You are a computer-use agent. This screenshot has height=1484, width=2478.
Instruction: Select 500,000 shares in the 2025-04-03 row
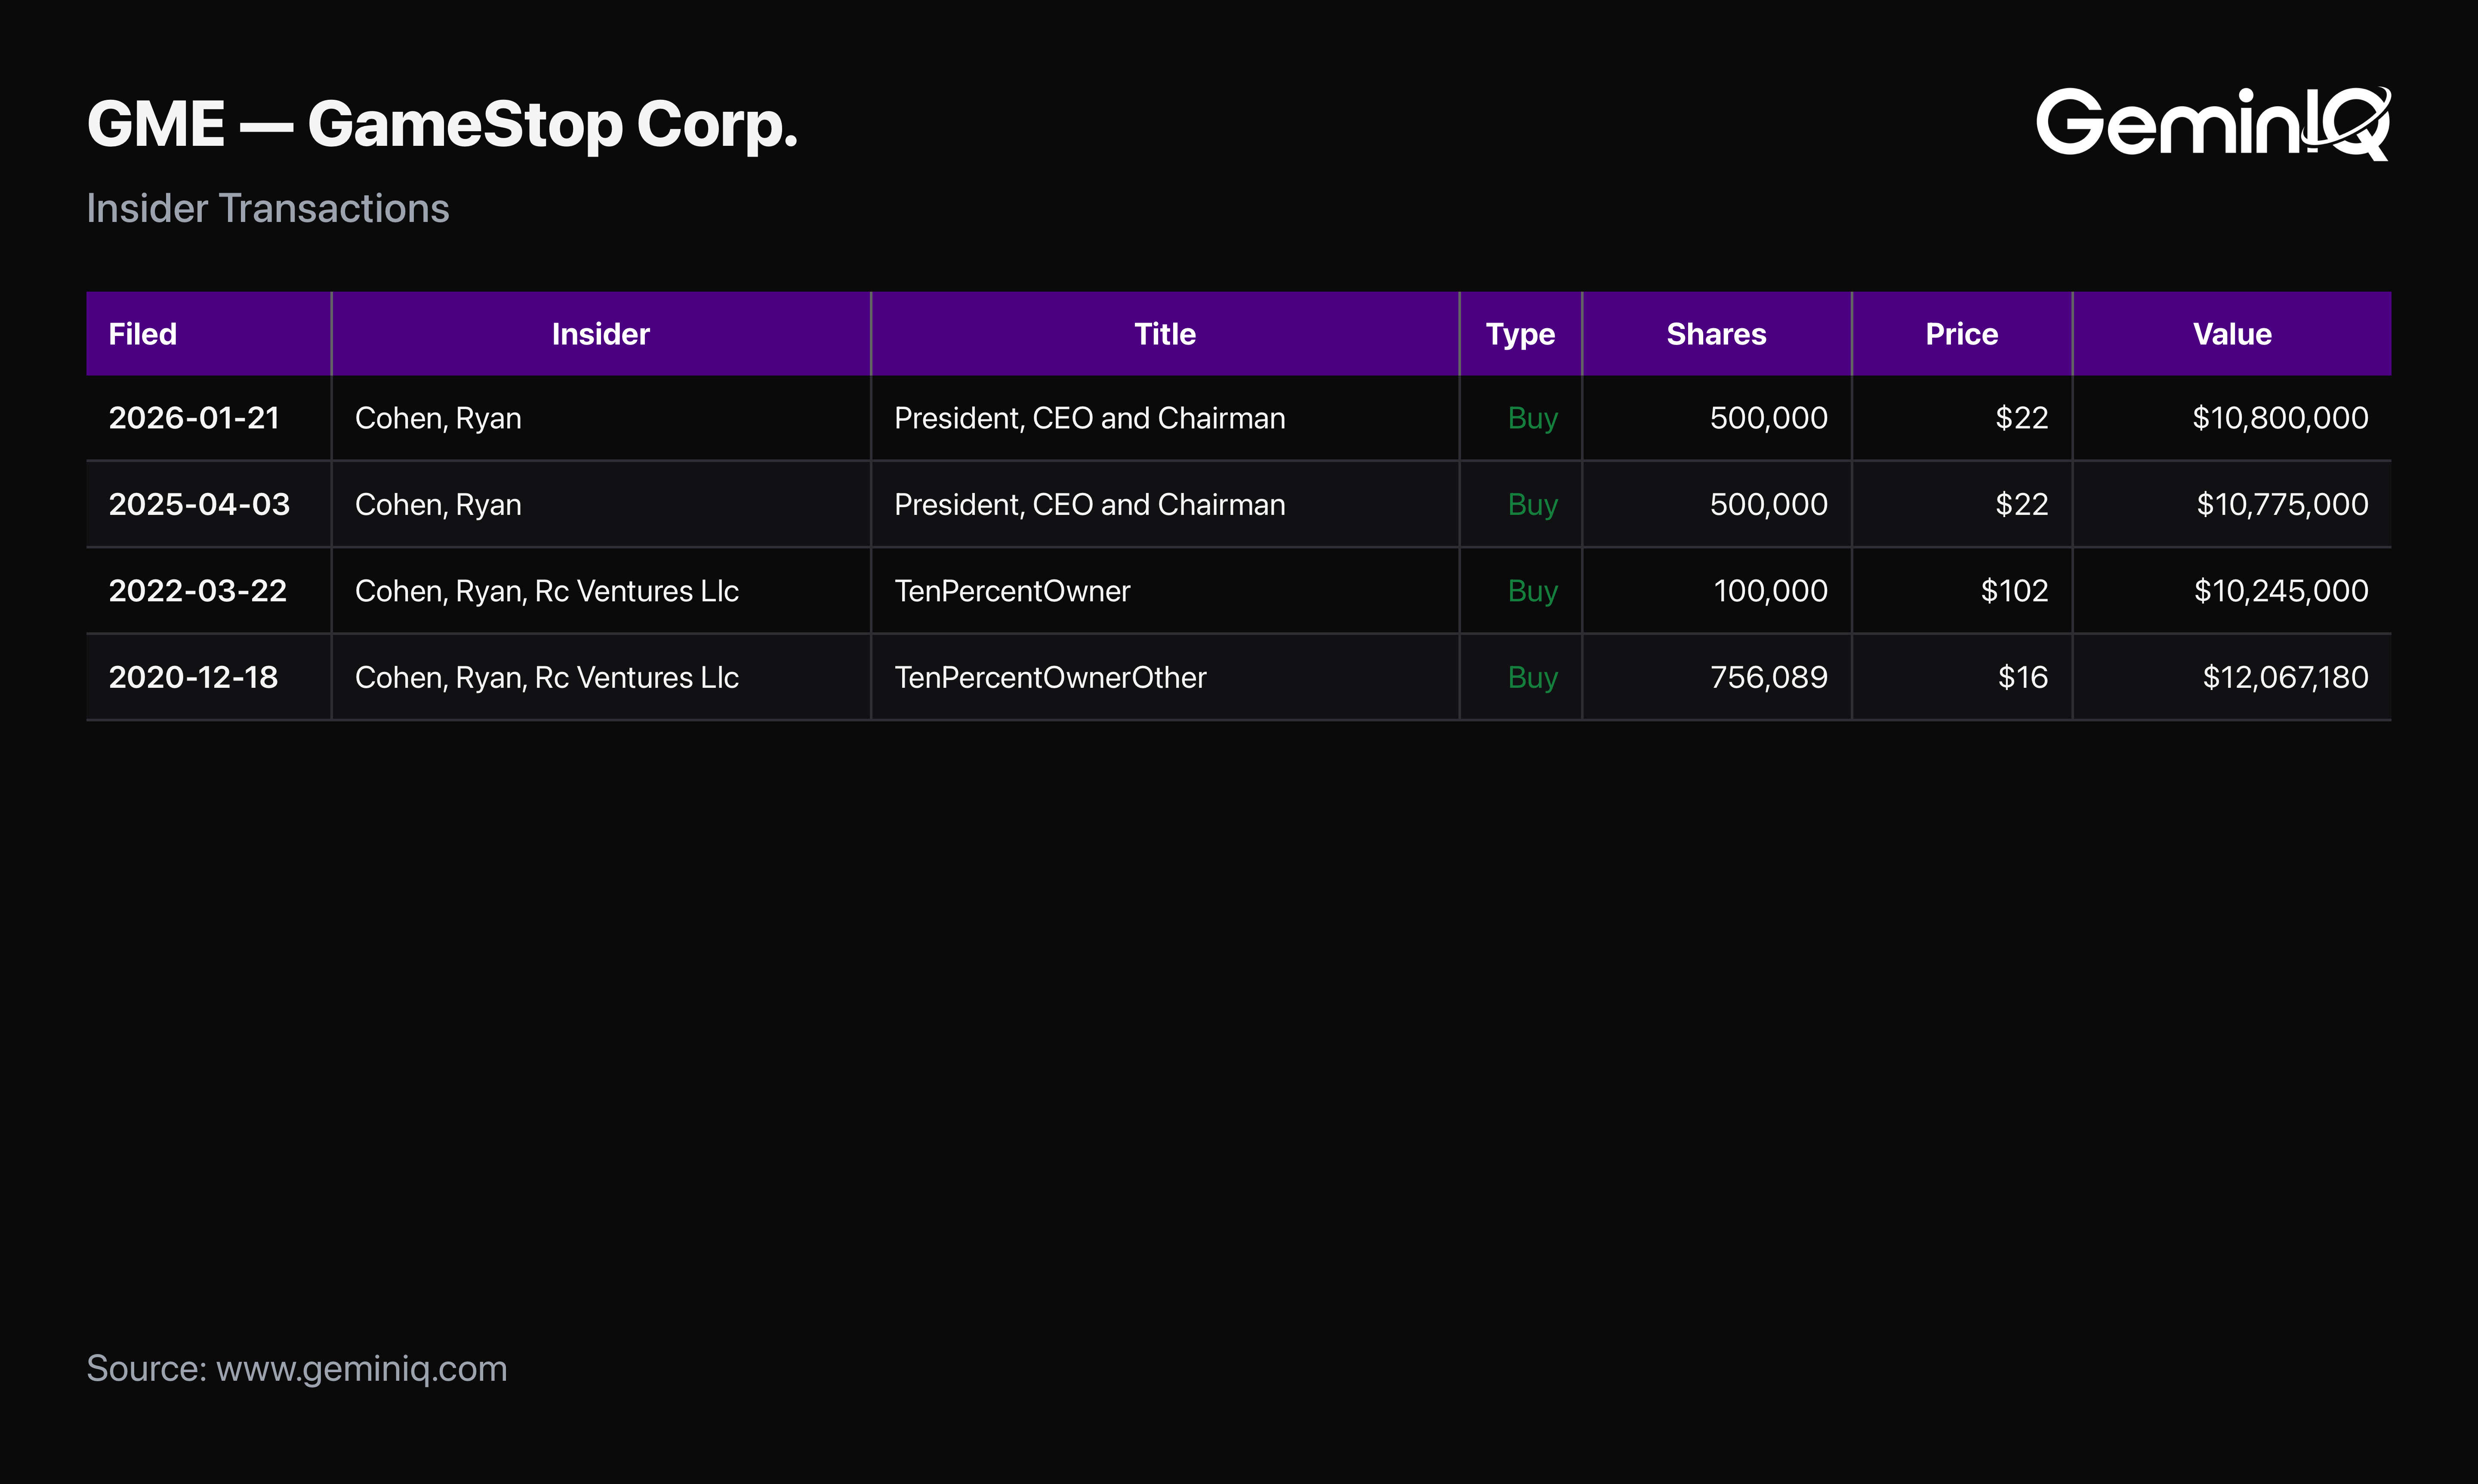pyautogui.click(x=1769, y=504)
